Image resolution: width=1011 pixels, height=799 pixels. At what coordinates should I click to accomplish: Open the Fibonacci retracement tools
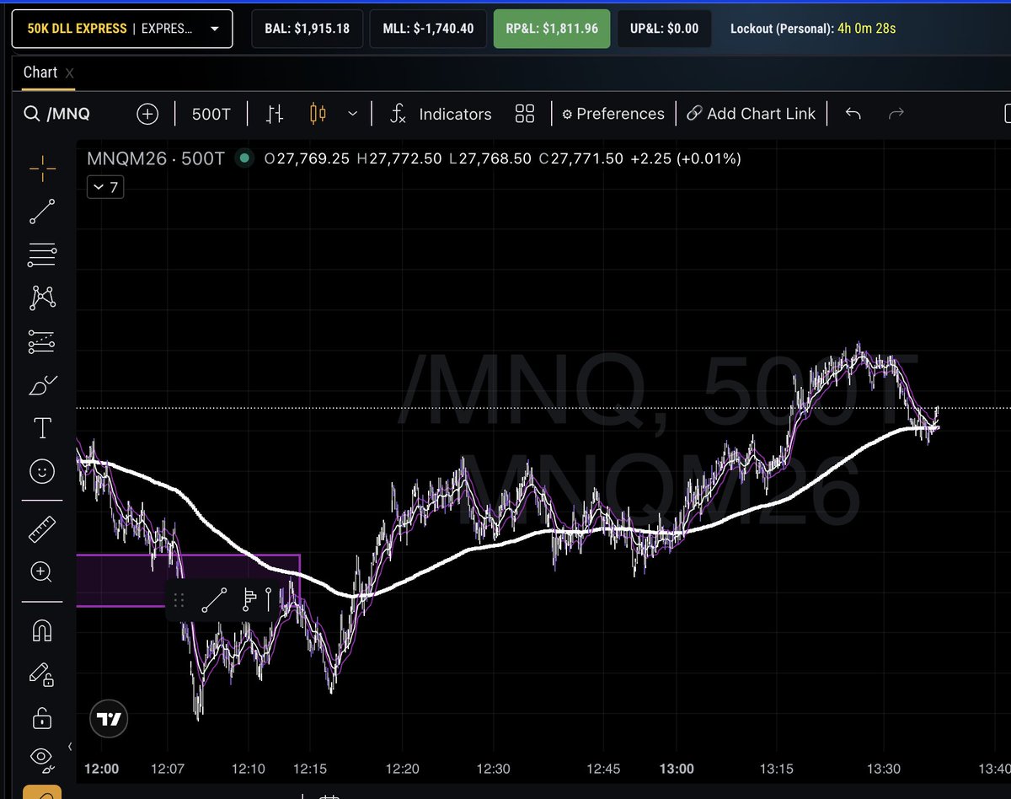[x=42, y=254]
